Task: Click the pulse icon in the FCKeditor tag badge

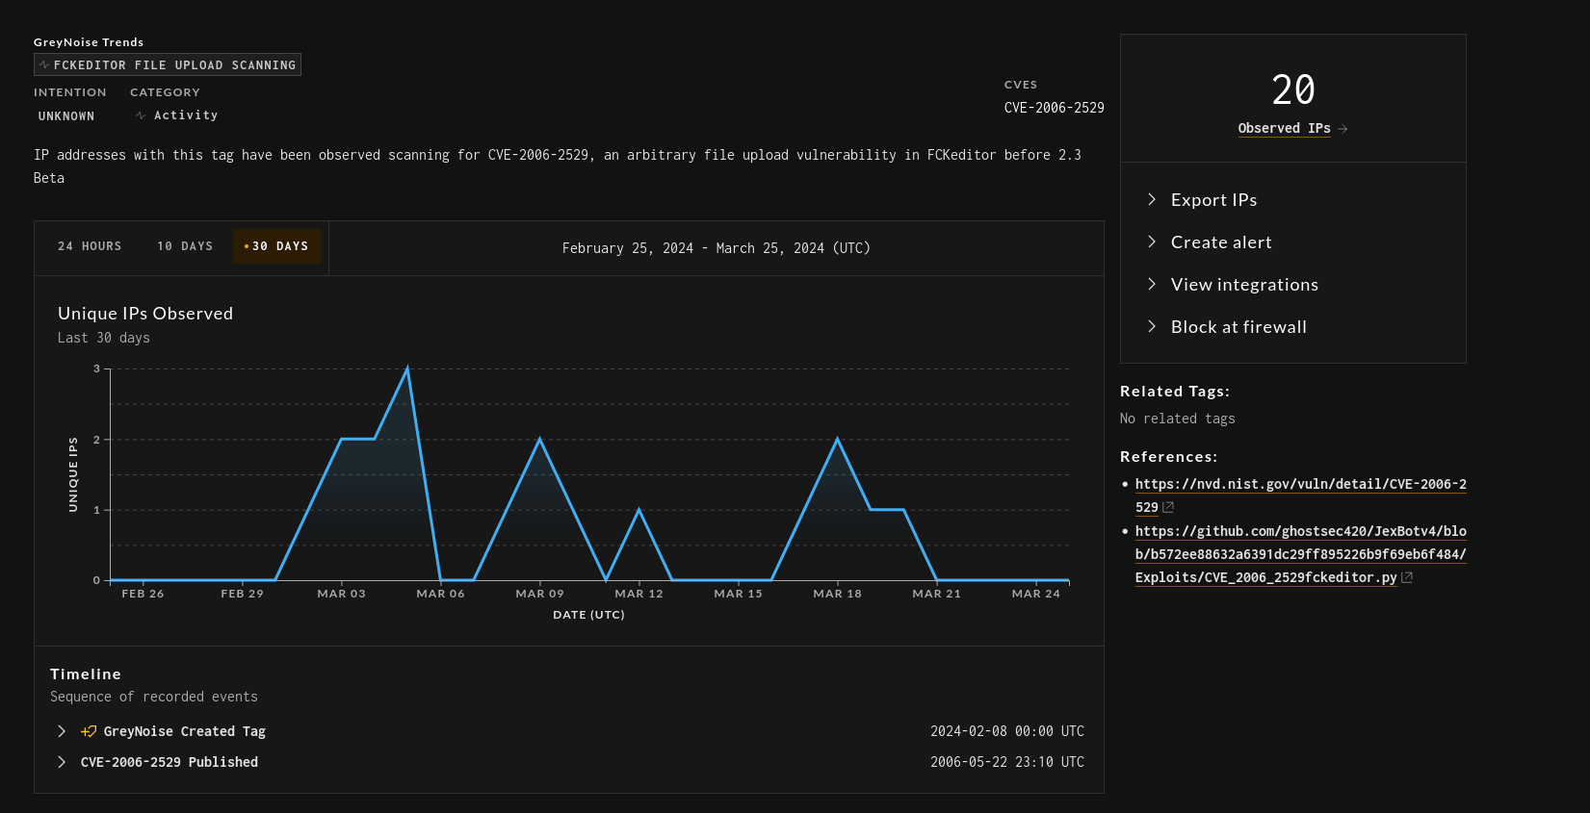Action: (44, 64)
